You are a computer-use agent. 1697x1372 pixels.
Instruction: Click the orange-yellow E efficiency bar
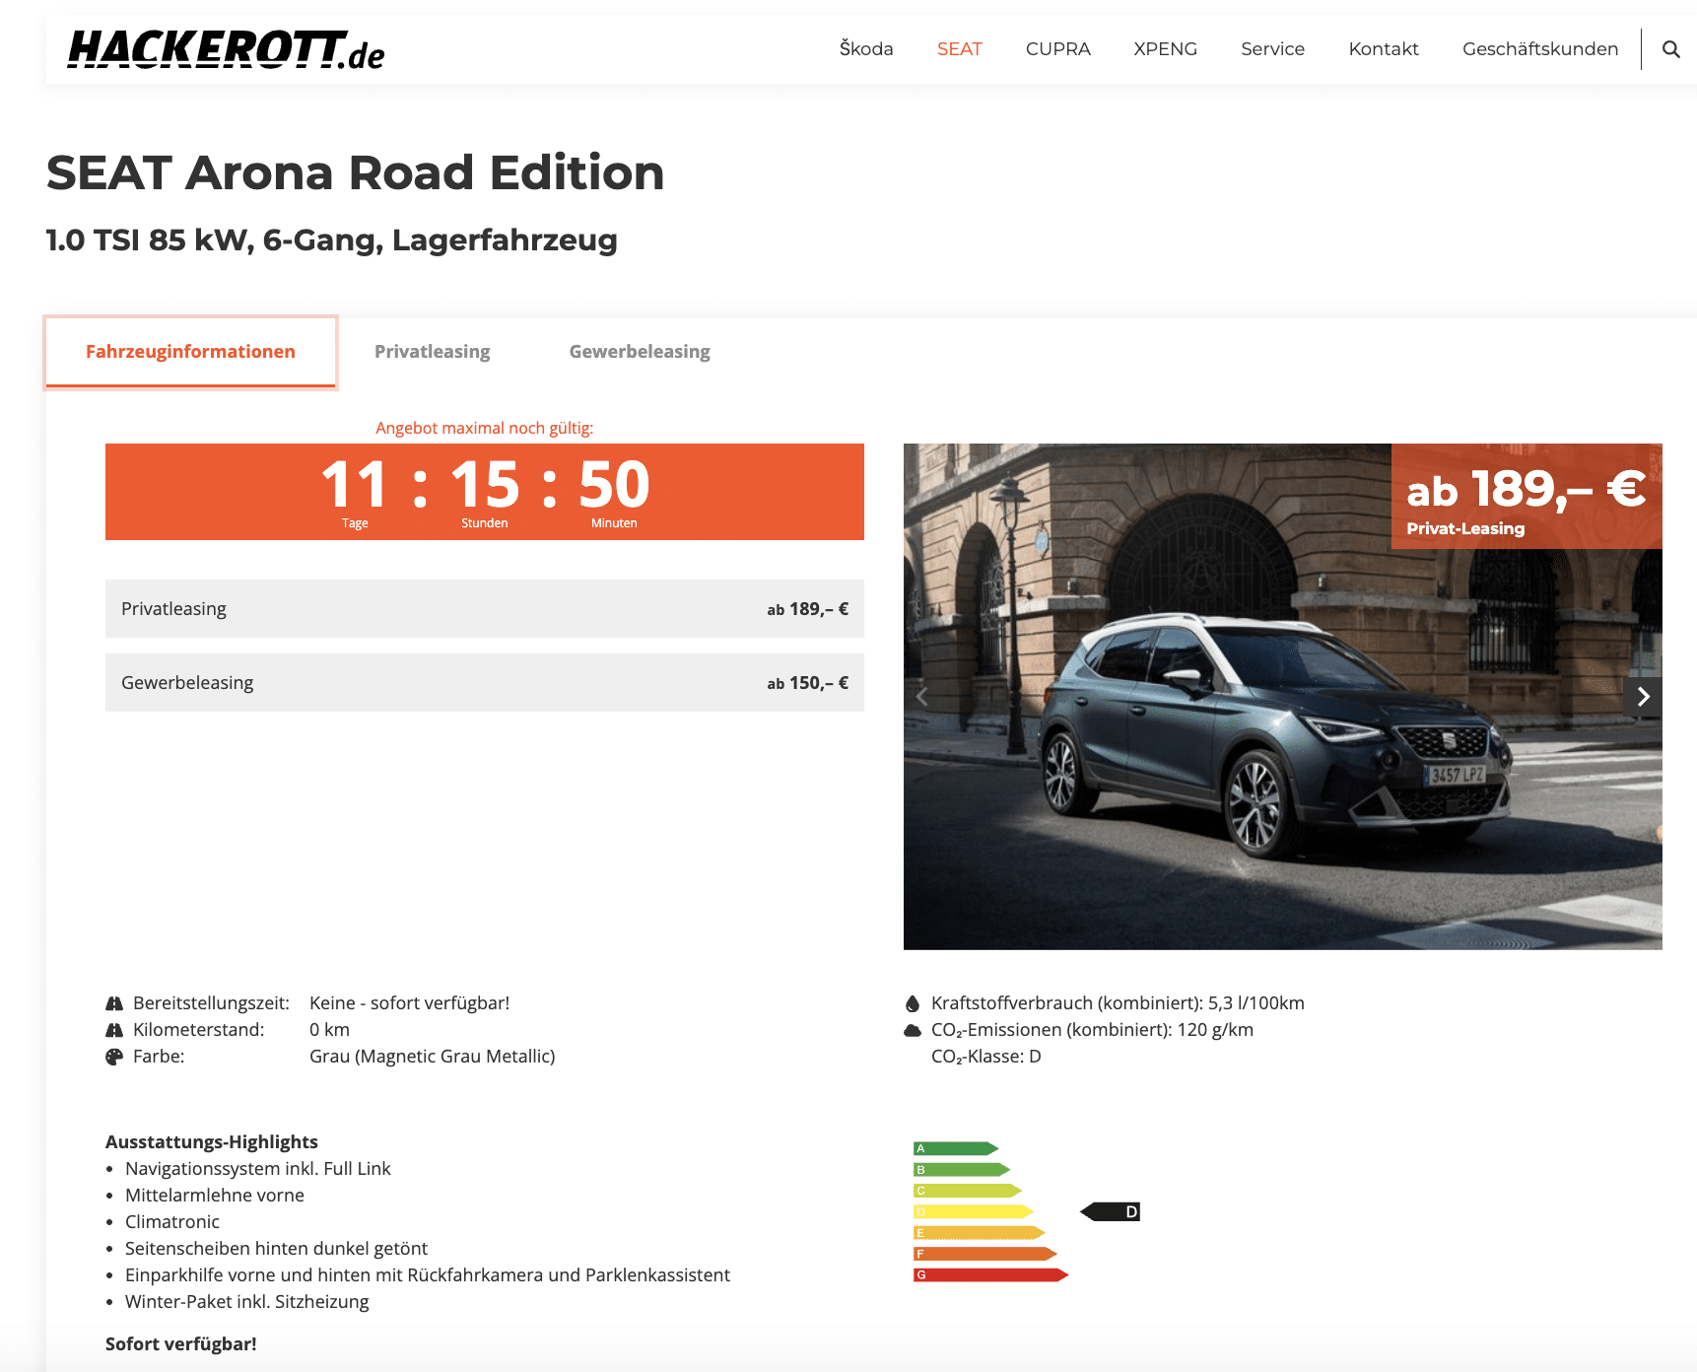[x=980, y=1233]
